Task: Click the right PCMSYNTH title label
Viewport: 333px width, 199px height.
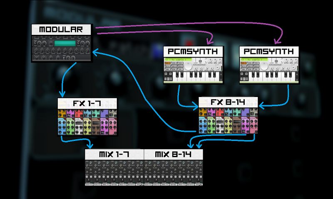Action: pos(270,52)
